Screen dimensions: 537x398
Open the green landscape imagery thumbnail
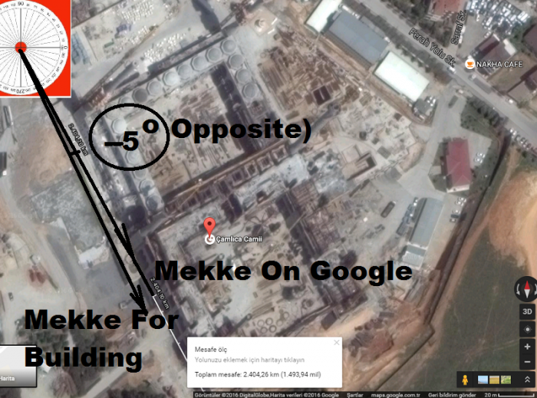[506, 380]
